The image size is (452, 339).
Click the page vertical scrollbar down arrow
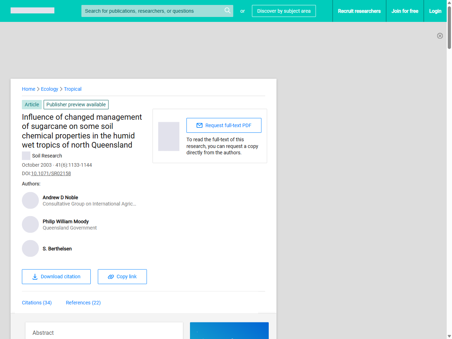(449, 336)
